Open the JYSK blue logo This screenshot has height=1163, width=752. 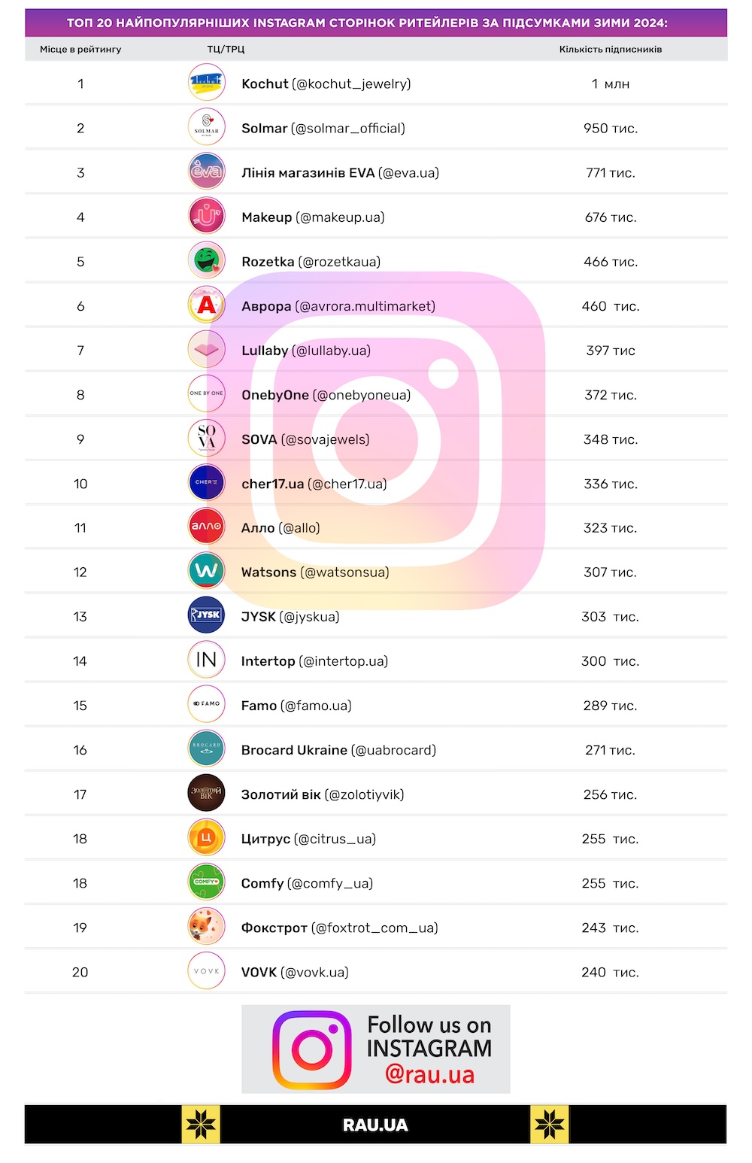206,615
